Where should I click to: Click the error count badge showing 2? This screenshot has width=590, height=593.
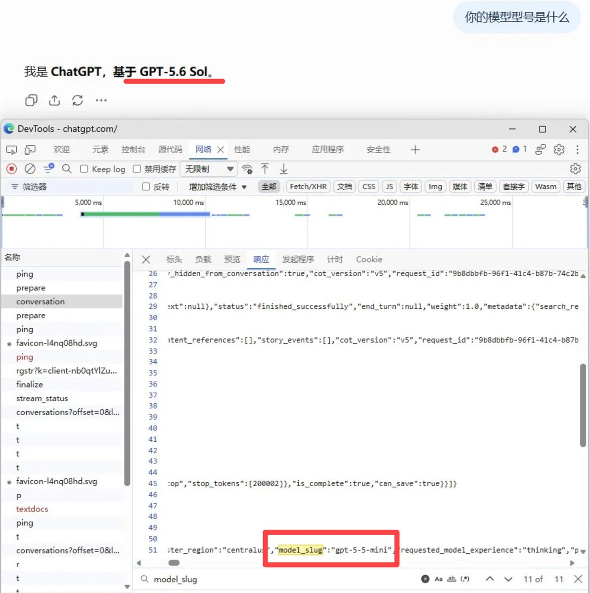[x=499, y=149]
